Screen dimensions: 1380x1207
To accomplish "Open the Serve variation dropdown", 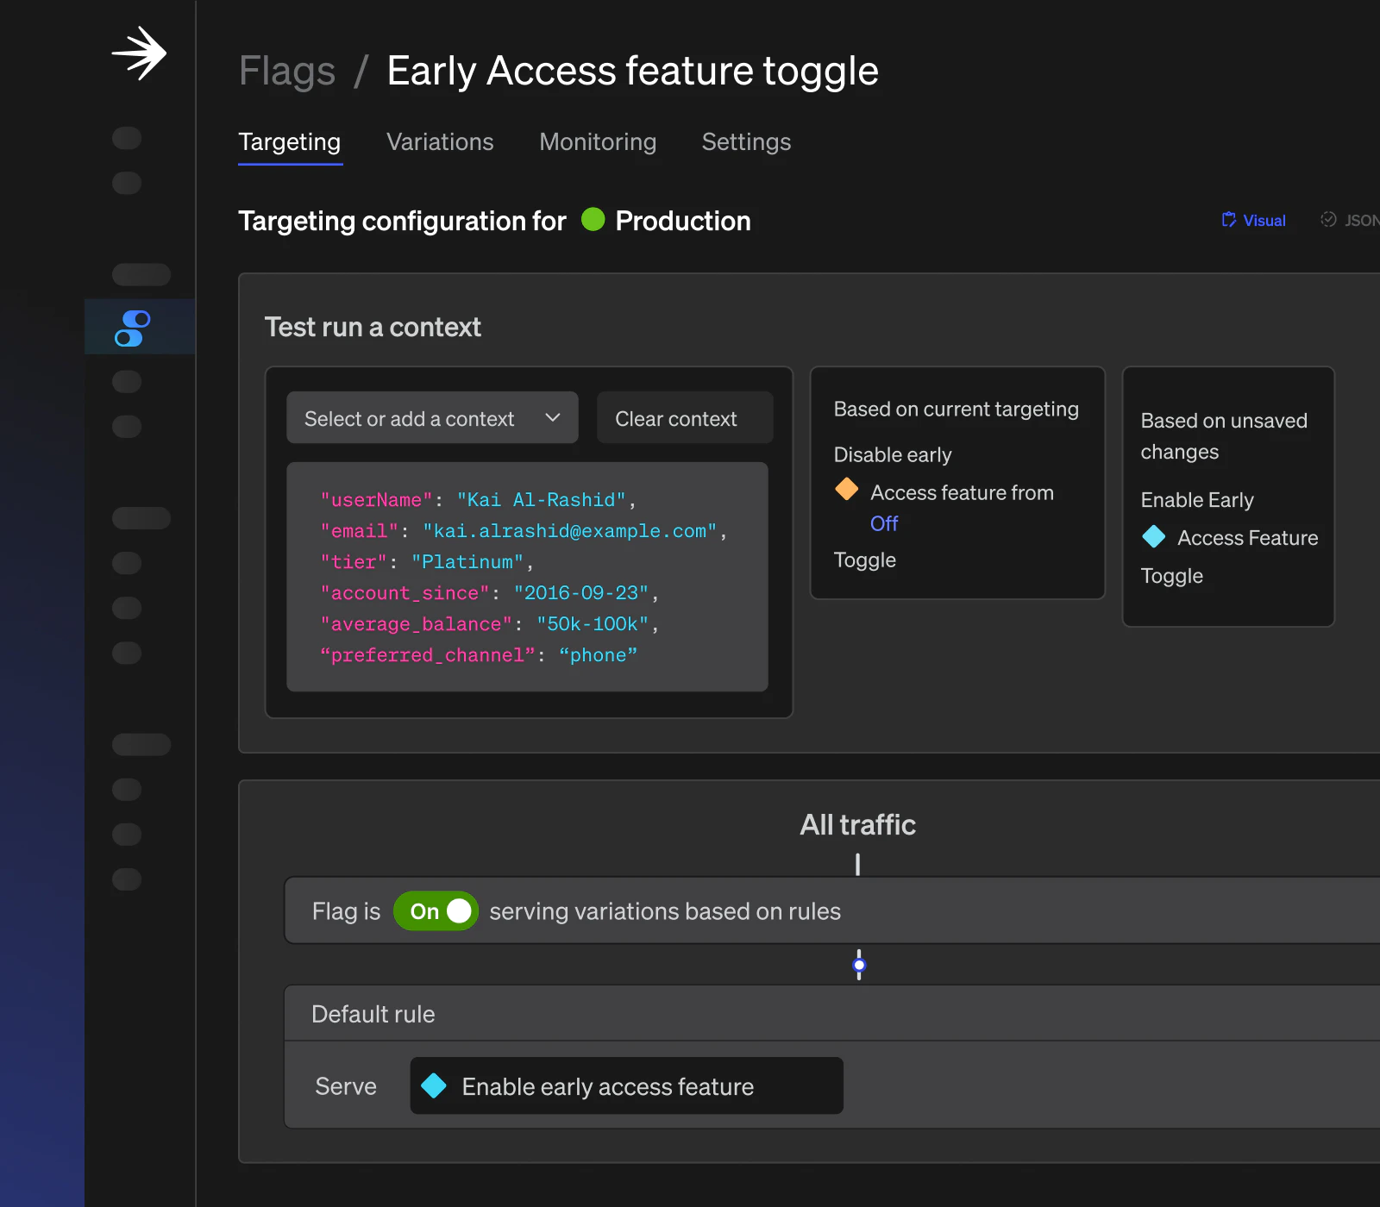I will (x=626, y=1085).
